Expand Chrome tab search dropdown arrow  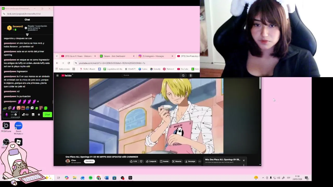[57, 56]
